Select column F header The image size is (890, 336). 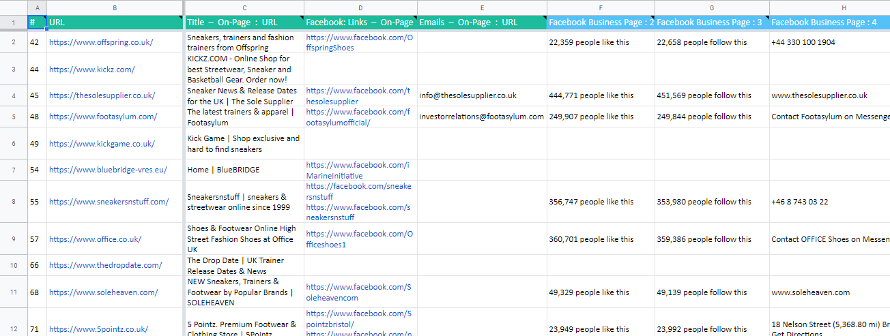coord(601,7)
